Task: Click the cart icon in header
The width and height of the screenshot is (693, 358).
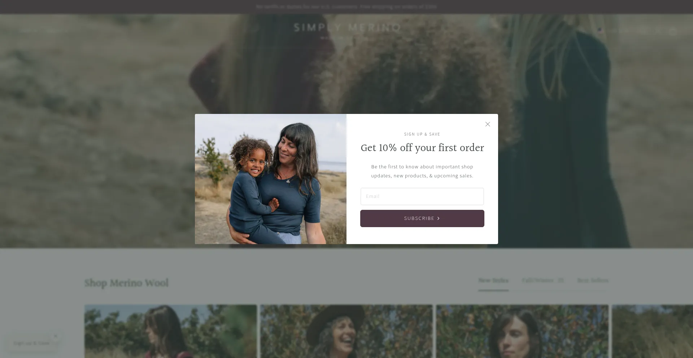Action: pos(672,31)
